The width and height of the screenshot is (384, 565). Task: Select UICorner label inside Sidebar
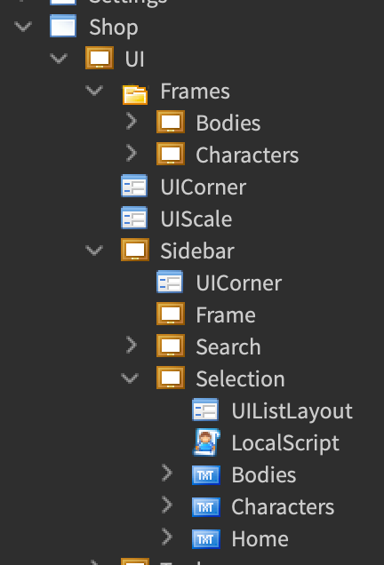coord(239,283)
